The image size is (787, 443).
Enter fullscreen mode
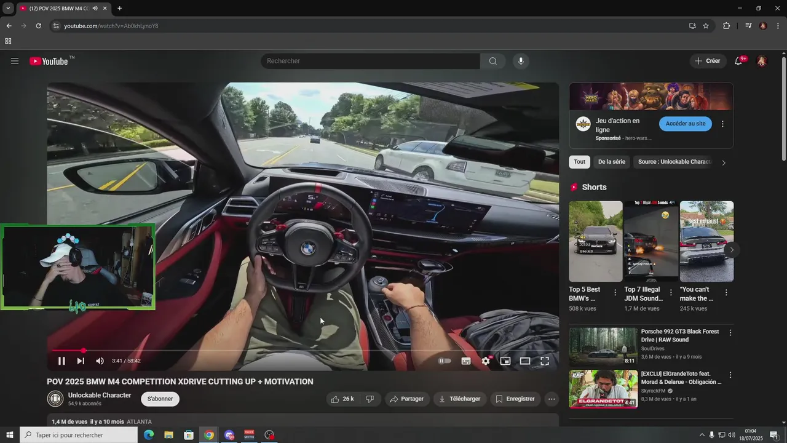coord(545,361)
